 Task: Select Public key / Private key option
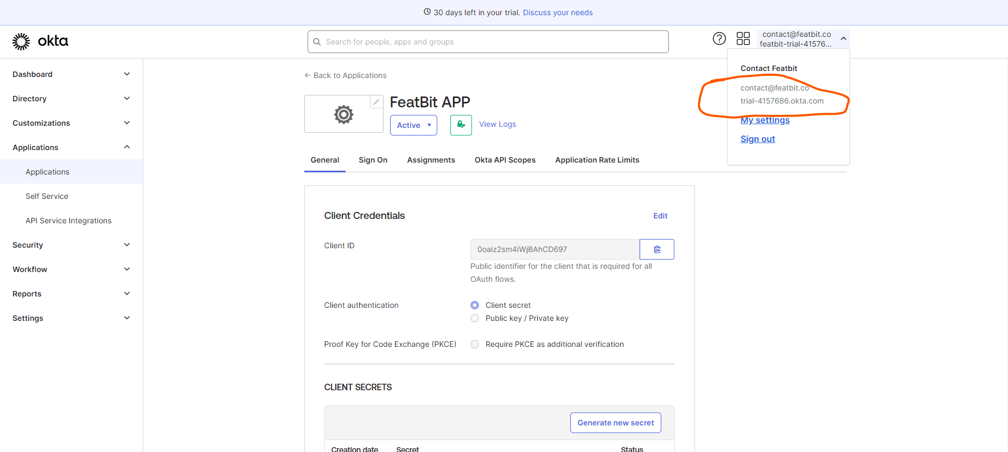pyautogui.click(x=475, y=318)
